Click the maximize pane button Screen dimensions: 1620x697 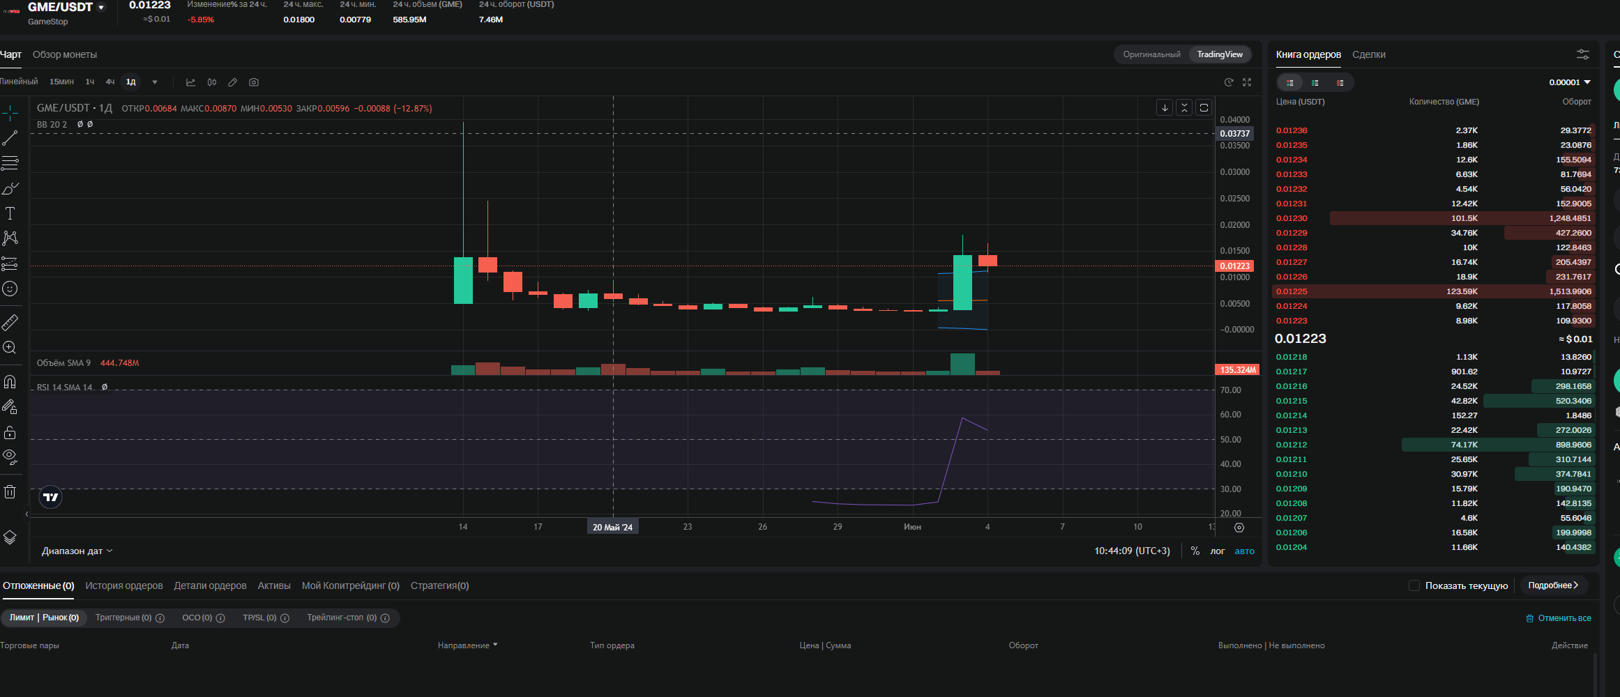[x=1204, y=107]
